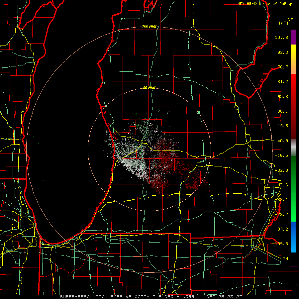Click the gray near-zero segment of color bar
Image resolution: width=299 pixels, height=299 pixels.
click(293, 148)
